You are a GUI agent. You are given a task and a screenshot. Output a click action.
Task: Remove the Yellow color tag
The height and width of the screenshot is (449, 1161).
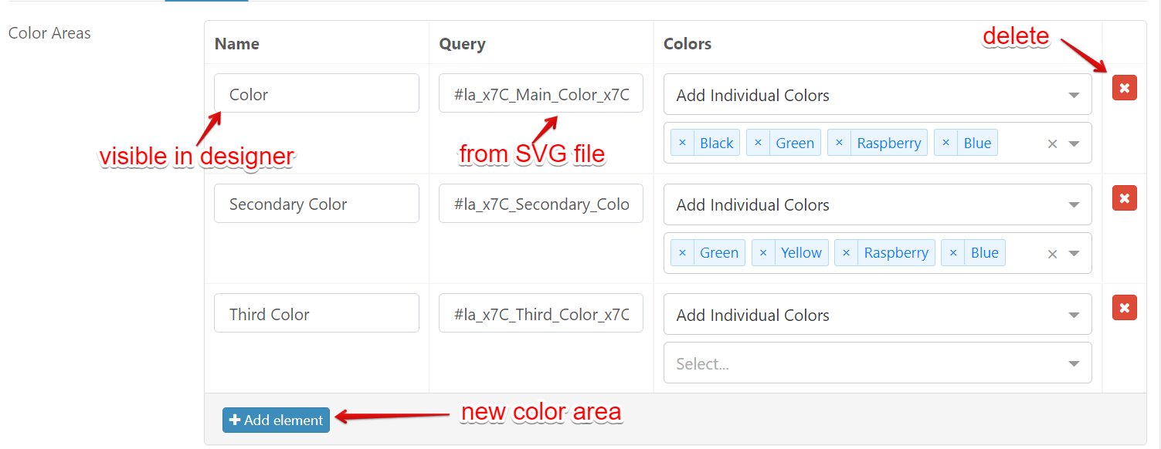(763, 253)
